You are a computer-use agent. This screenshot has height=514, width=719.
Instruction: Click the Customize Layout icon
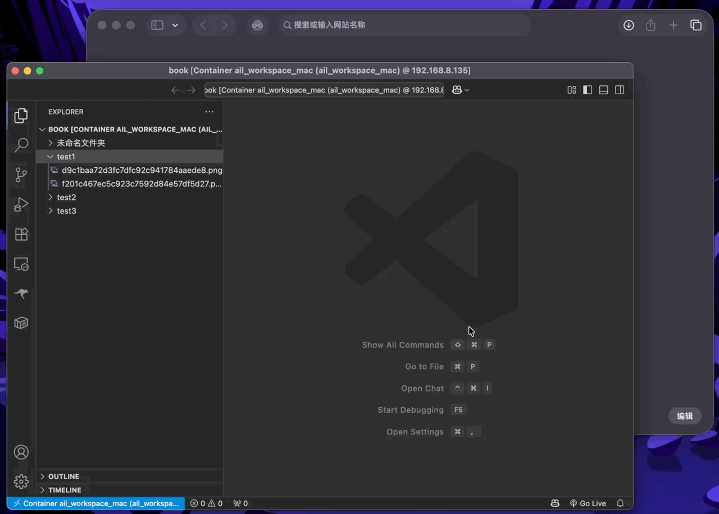572,90
